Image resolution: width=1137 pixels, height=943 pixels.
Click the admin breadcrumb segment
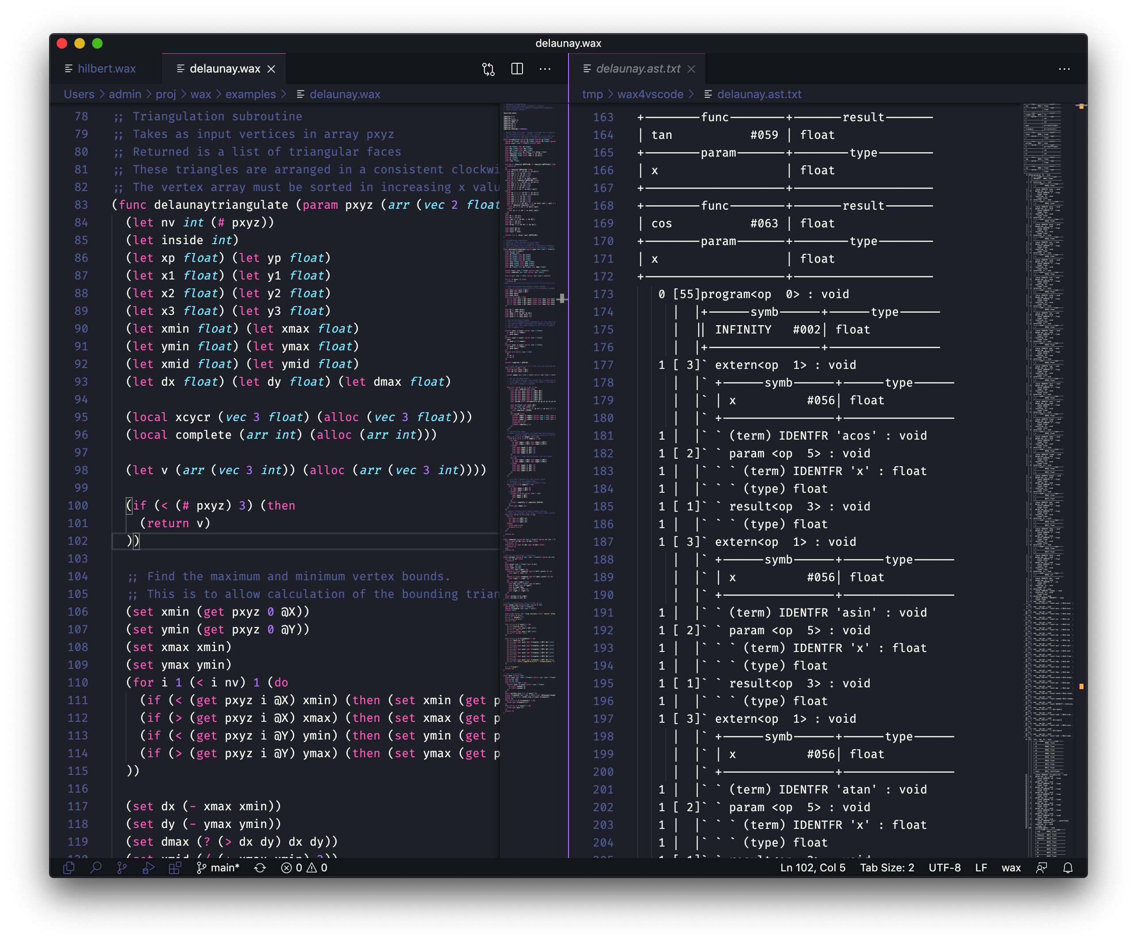(x=124, y=94)
